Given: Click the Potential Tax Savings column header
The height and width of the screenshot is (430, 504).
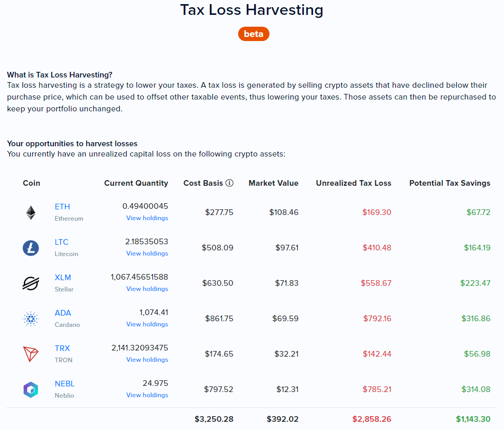Looking at the screenshot, I should (x=450, y=183).
